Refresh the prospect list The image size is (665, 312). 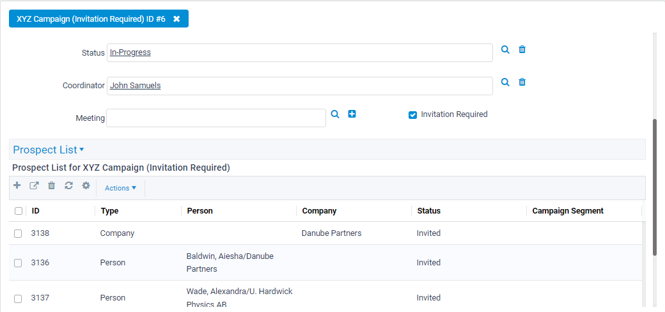point(68,185)
